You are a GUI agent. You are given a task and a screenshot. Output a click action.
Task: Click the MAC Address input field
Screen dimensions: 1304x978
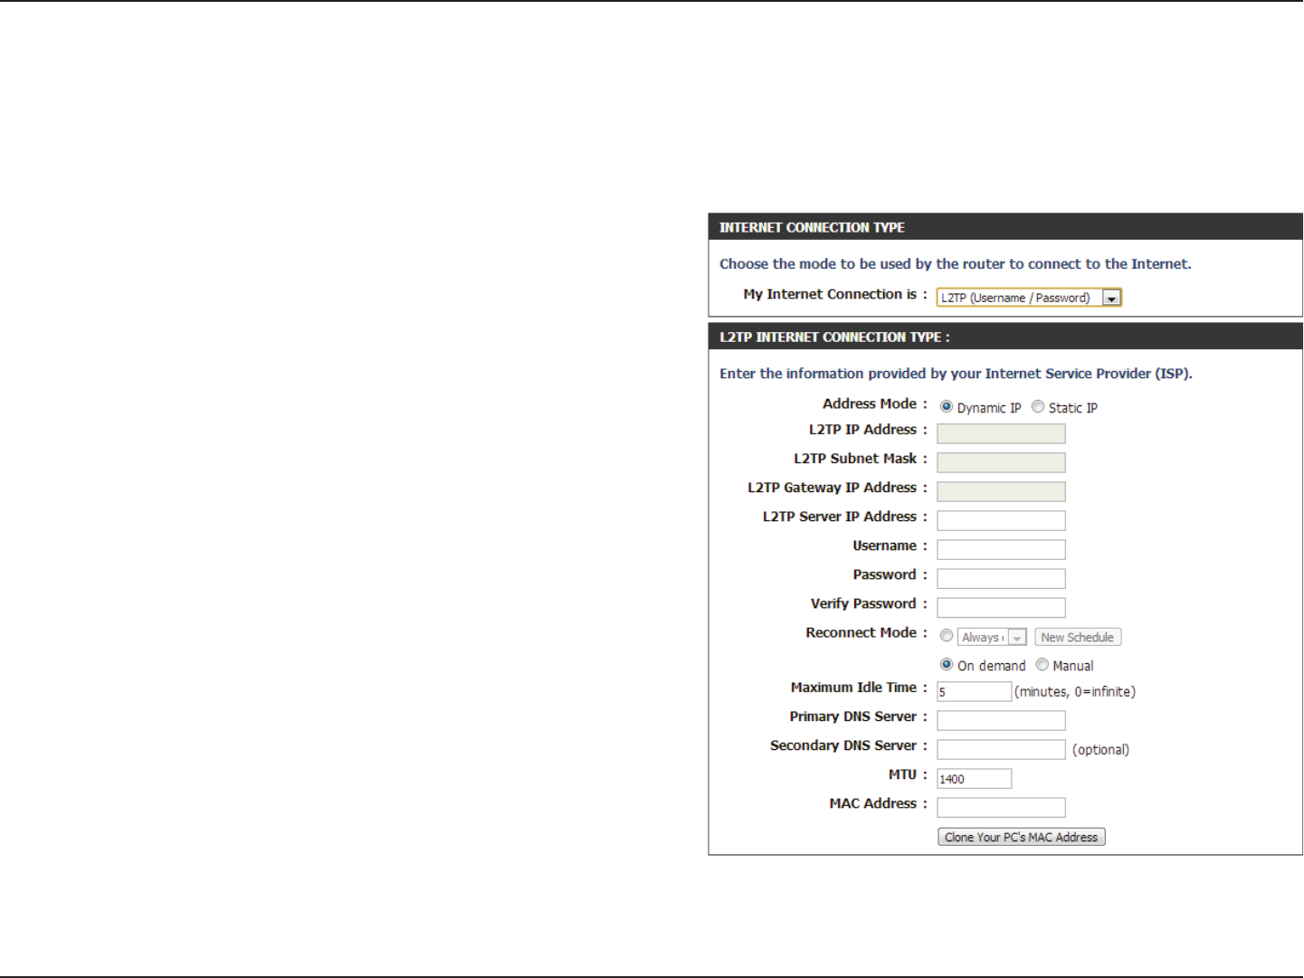[1001, 807]
